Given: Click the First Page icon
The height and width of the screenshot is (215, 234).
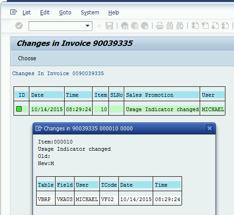Looking at the screenshot, I should point(195,26).
